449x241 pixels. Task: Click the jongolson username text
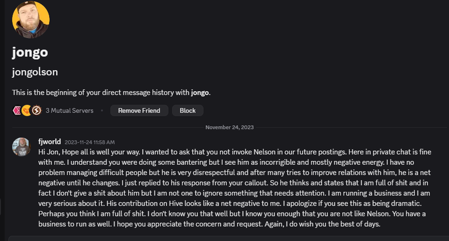(x=35, y=71)
